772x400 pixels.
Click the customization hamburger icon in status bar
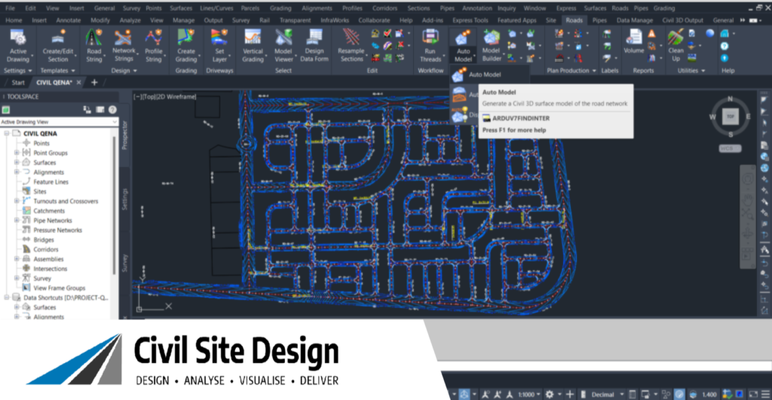click(765, 394)
